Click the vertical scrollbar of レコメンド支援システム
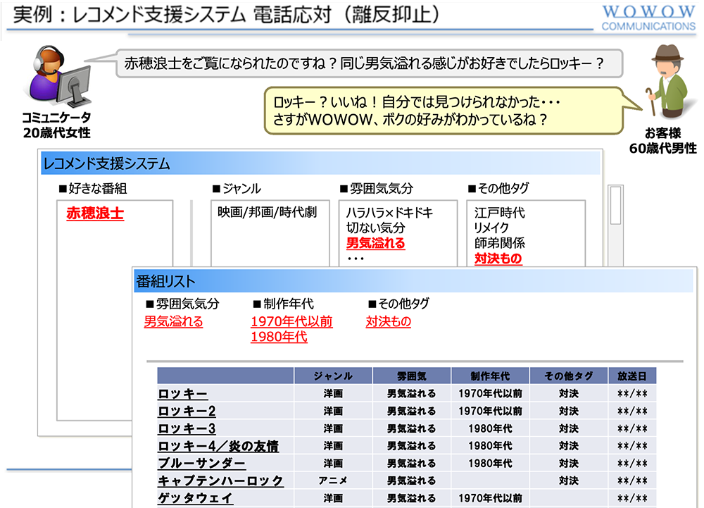 (615, 225)
